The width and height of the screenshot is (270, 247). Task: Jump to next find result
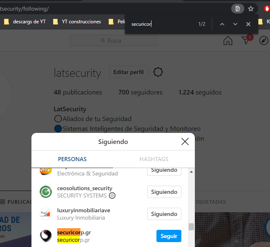point(235,24)
